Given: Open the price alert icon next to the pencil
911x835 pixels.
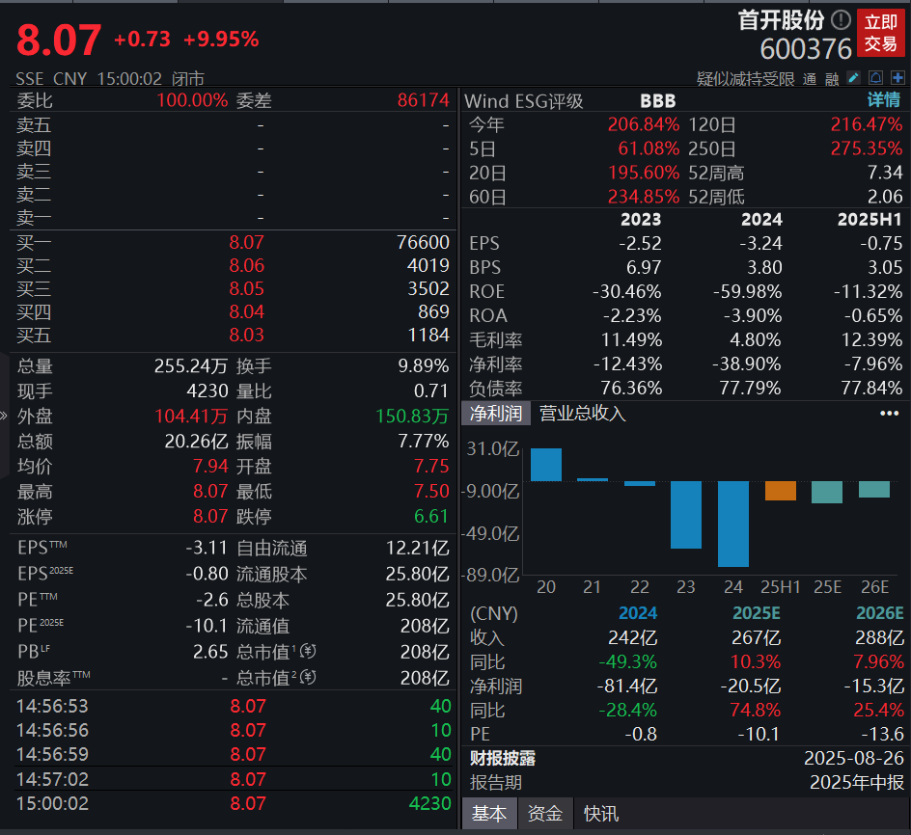Looking at the screenshot, I should point(875,77).
